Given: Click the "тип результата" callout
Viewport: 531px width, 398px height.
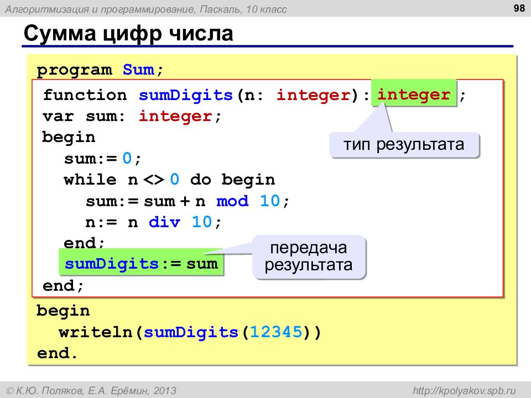Looking at the screenshot, I should pyautogui.click(x=404, y=145).
